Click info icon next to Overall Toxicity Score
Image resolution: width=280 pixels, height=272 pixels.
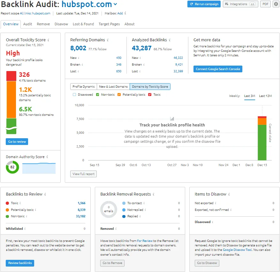[x=48, y=40]
